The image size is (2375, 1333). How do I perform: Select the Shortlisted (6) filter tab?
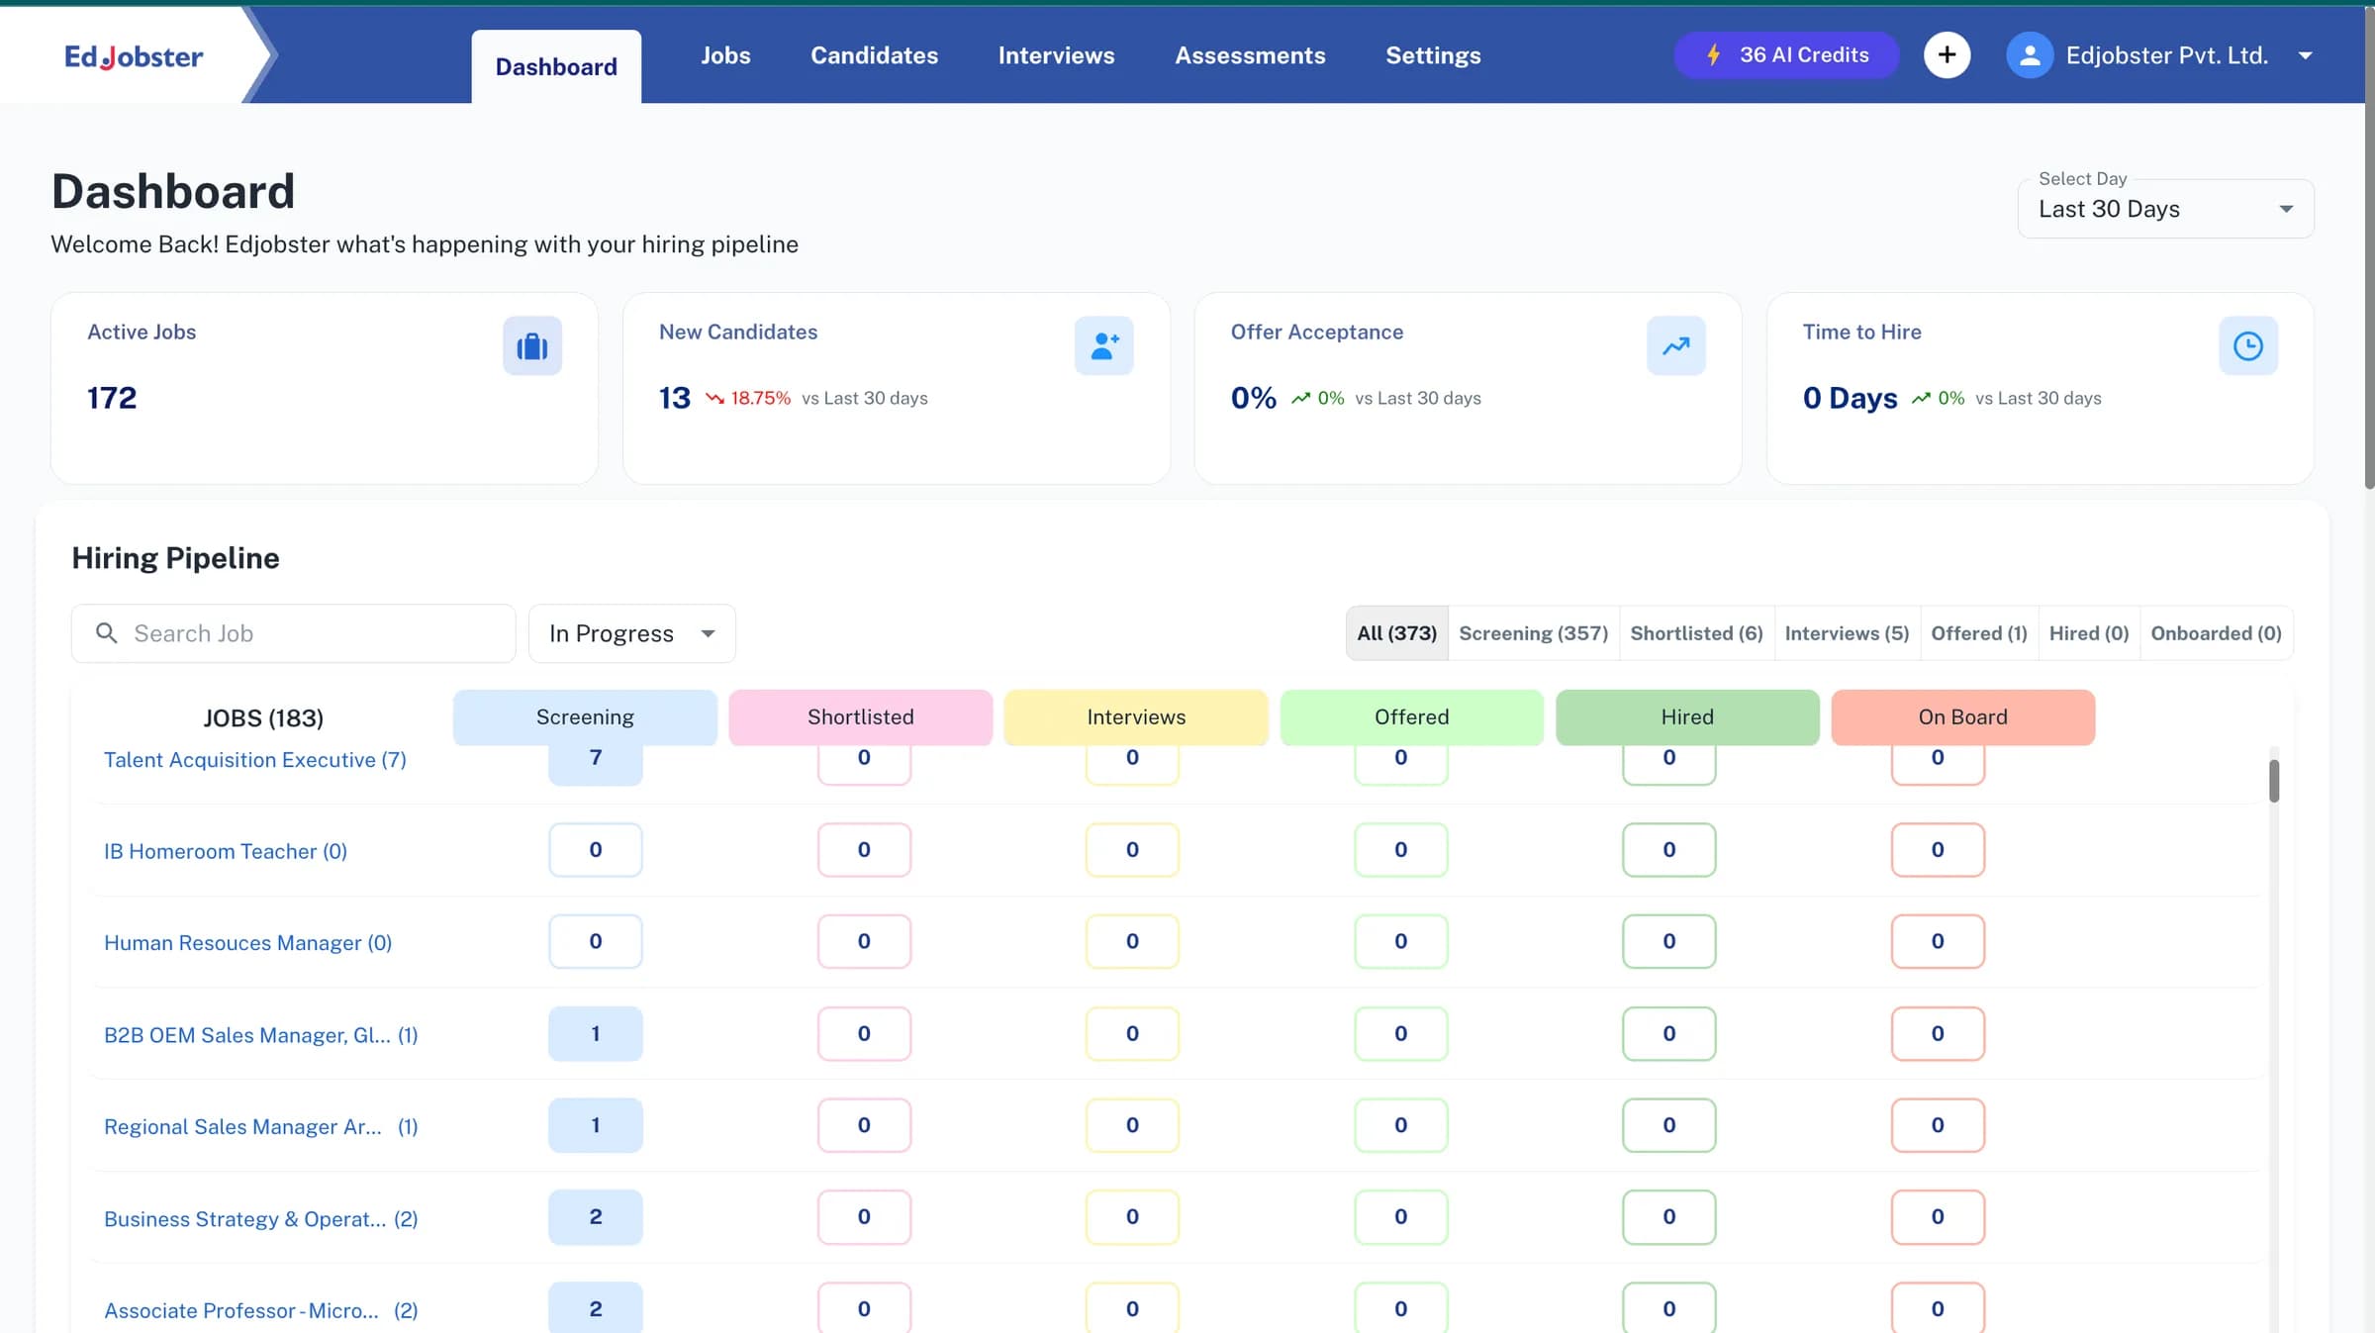(1697, 633)
